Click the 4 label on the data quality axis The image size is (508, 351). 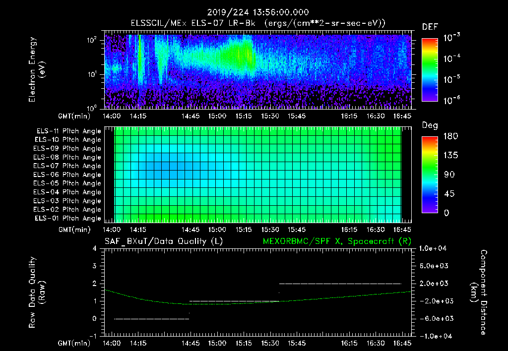[95, 249]
